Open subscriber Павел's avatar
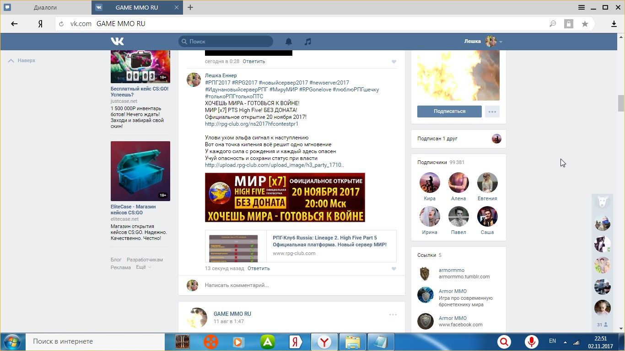Image resolution: width=625 pixels, height=351 pixels. [458, 217]
